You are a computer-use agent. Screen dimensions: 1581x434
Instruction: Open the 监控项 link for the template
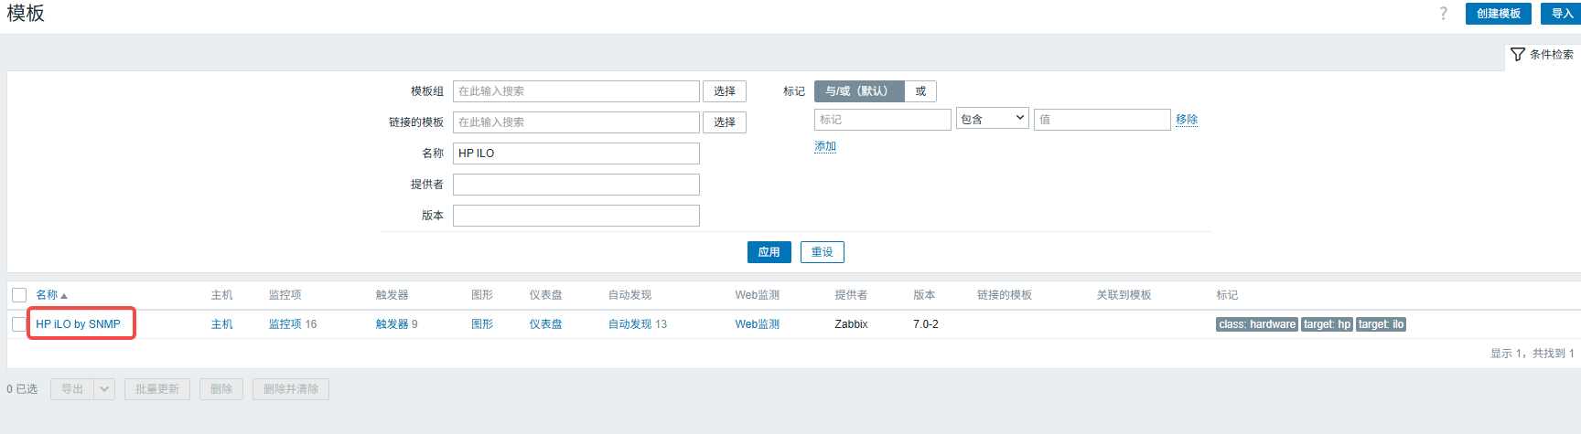[285, 324]
